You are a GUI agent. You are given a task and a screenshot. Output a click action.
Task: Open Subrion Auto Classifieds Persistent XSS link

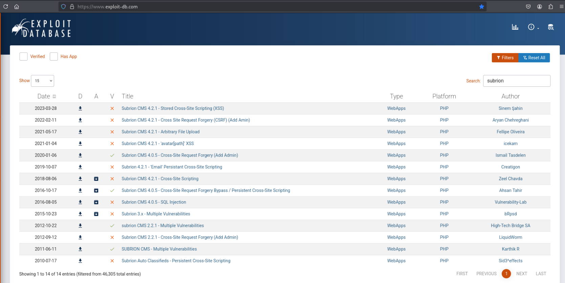tap(176, 261)
